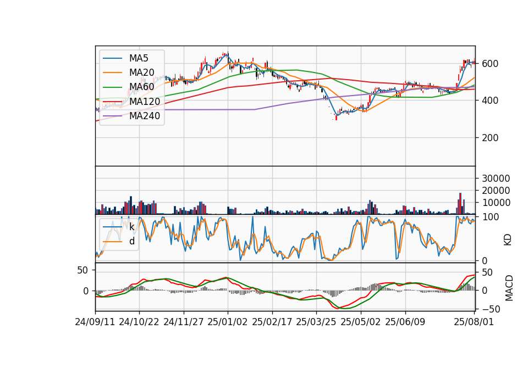Click the MA20 legend label

[142, 73]
